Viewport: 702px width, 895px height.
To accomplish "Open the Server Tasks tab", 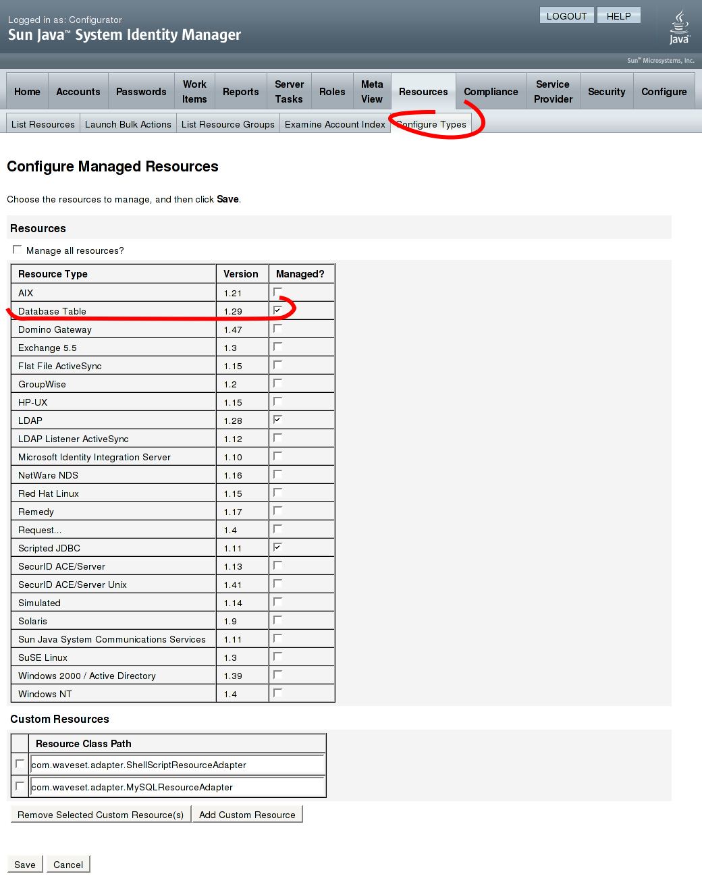I will pos(289,92).
